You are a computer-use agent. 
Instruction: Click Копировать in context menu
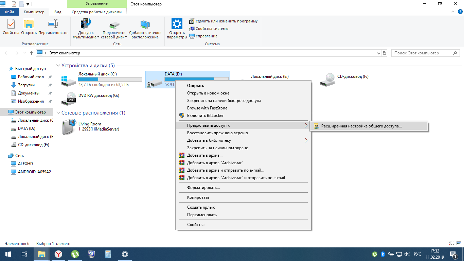243,197
